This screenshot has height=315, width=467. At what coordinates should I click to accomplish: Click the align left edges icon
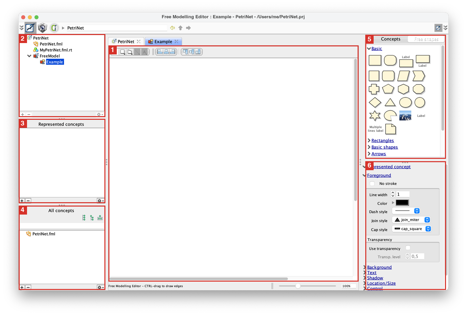point(159,52)
